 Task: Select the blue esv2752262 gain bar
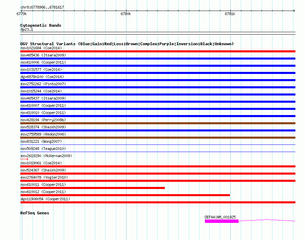pyautogui.click(x=158, y=87)
